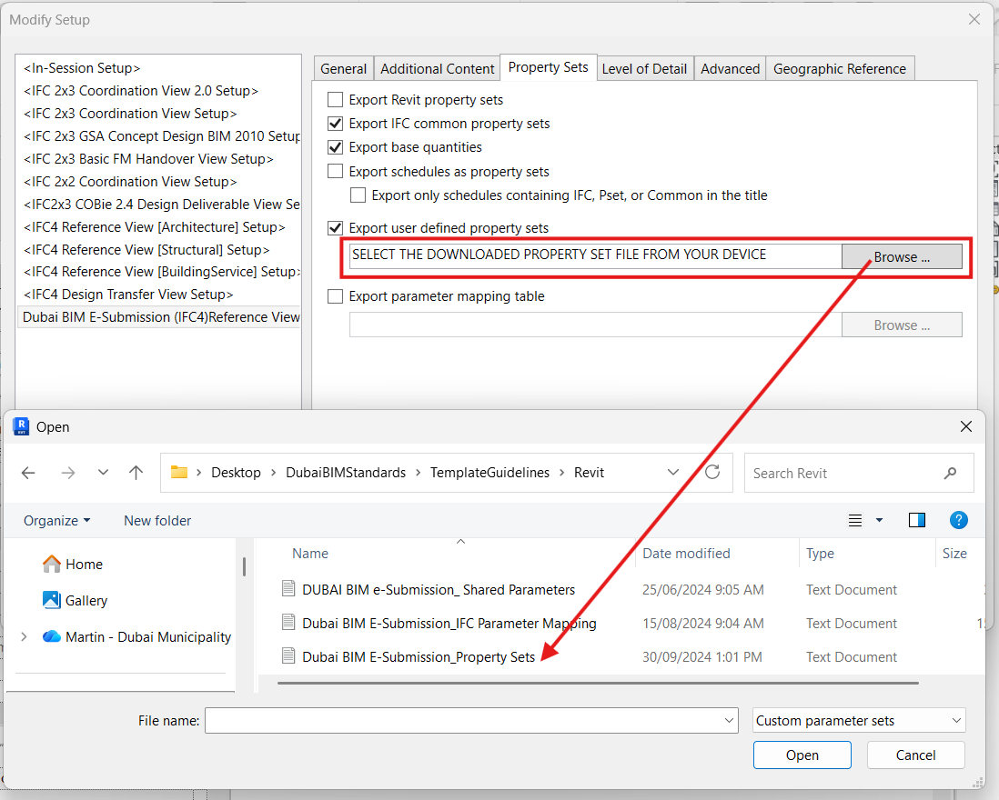Click the icon of Shared Parameters file
999x800 pixels.
tap(288, 589)
